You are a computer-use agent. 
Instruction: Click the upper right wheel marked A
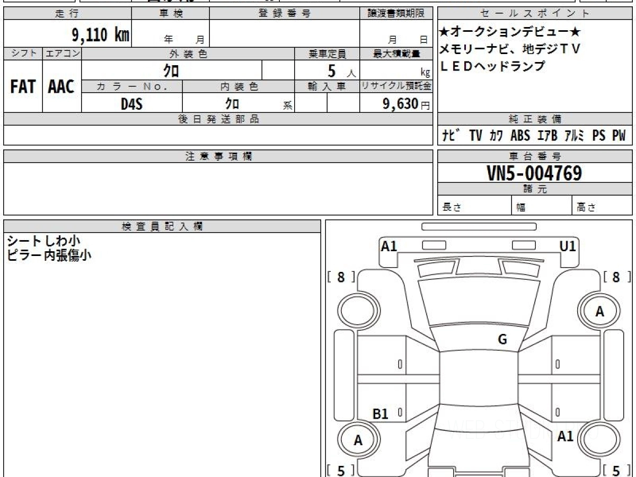click(x=599, y=312)
